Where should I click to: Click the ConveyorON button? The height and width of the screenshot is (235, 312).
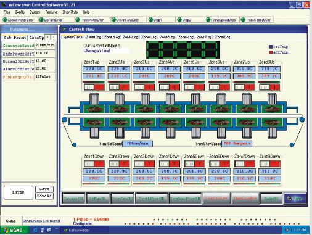(x=73, y=199)
